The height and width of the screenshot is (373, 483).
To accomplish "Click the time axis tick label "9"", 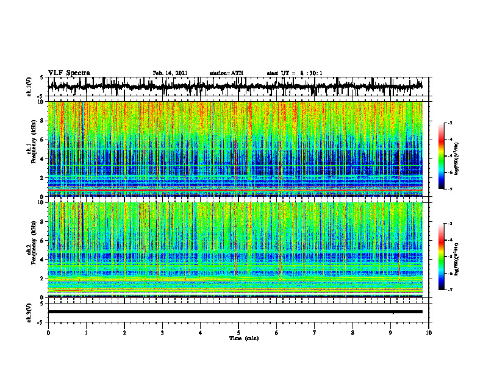I will pos(390,333).
